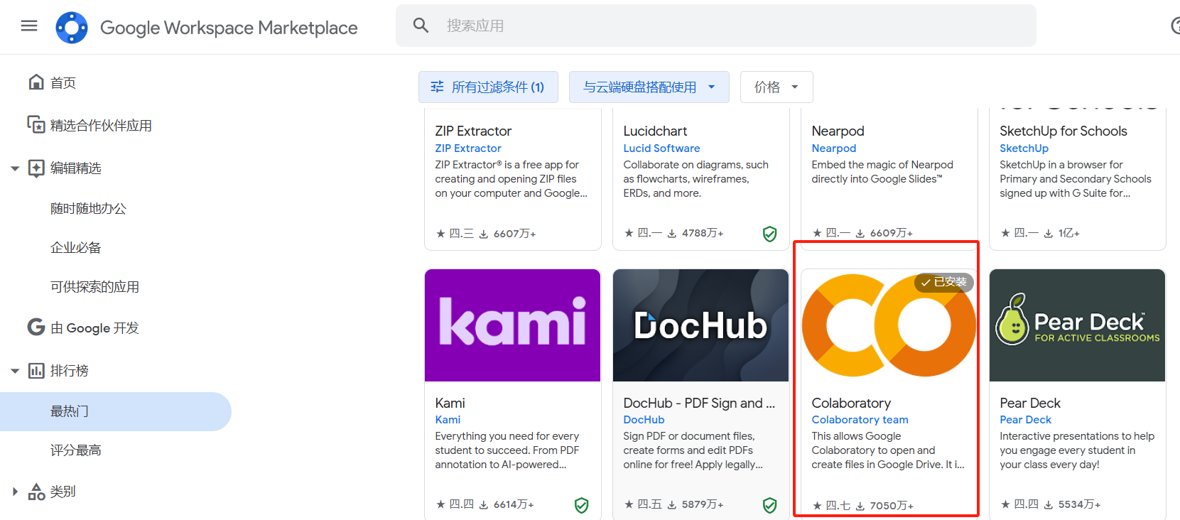Click Lucidchart download count 4788万+

[x=695, y=233]
